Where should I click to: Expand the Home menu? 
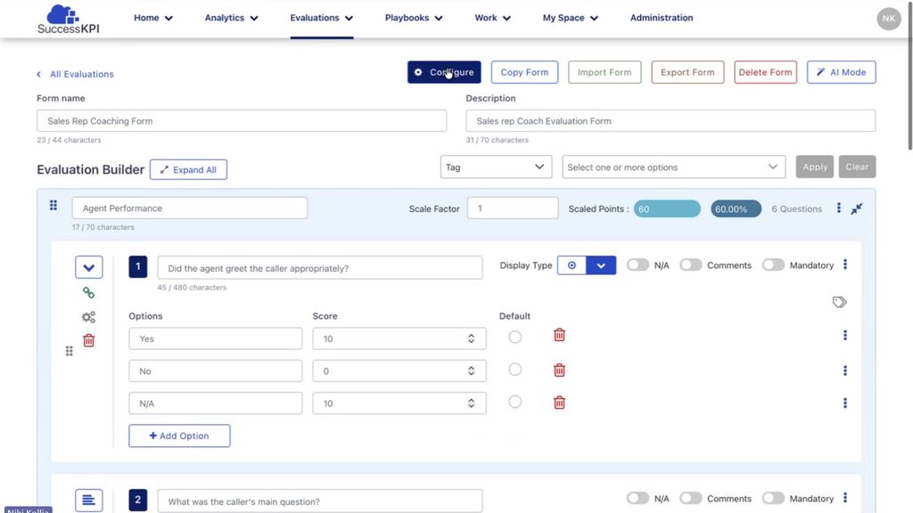pyautogui.click(x=153, y=18)
